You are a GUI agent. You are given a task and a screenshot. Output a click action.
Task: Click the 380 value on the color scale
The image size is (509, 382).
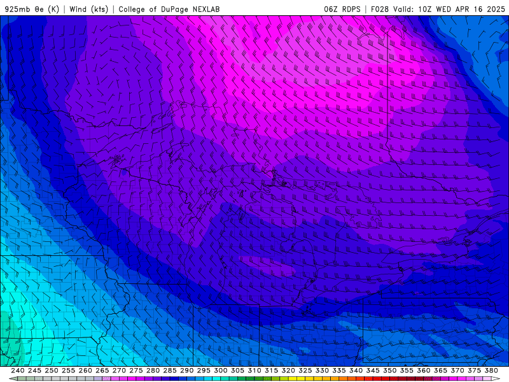(x=491, y=371)
